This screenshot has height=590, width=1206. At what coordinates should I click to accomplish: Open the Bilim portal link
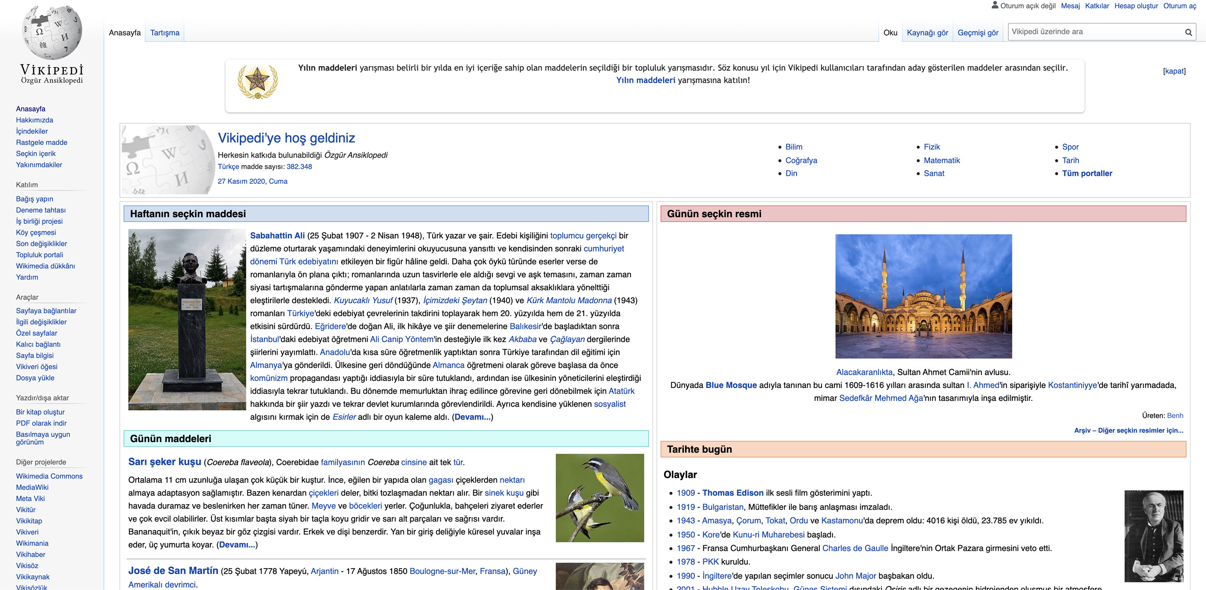793,147
